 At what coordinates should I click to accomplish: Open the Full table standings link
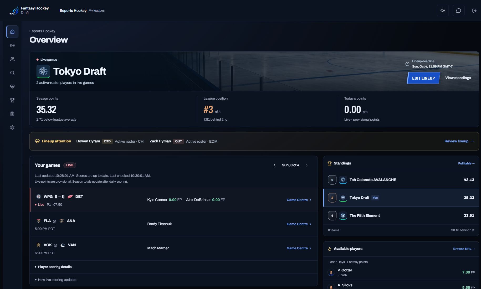[x=466, y=163]
